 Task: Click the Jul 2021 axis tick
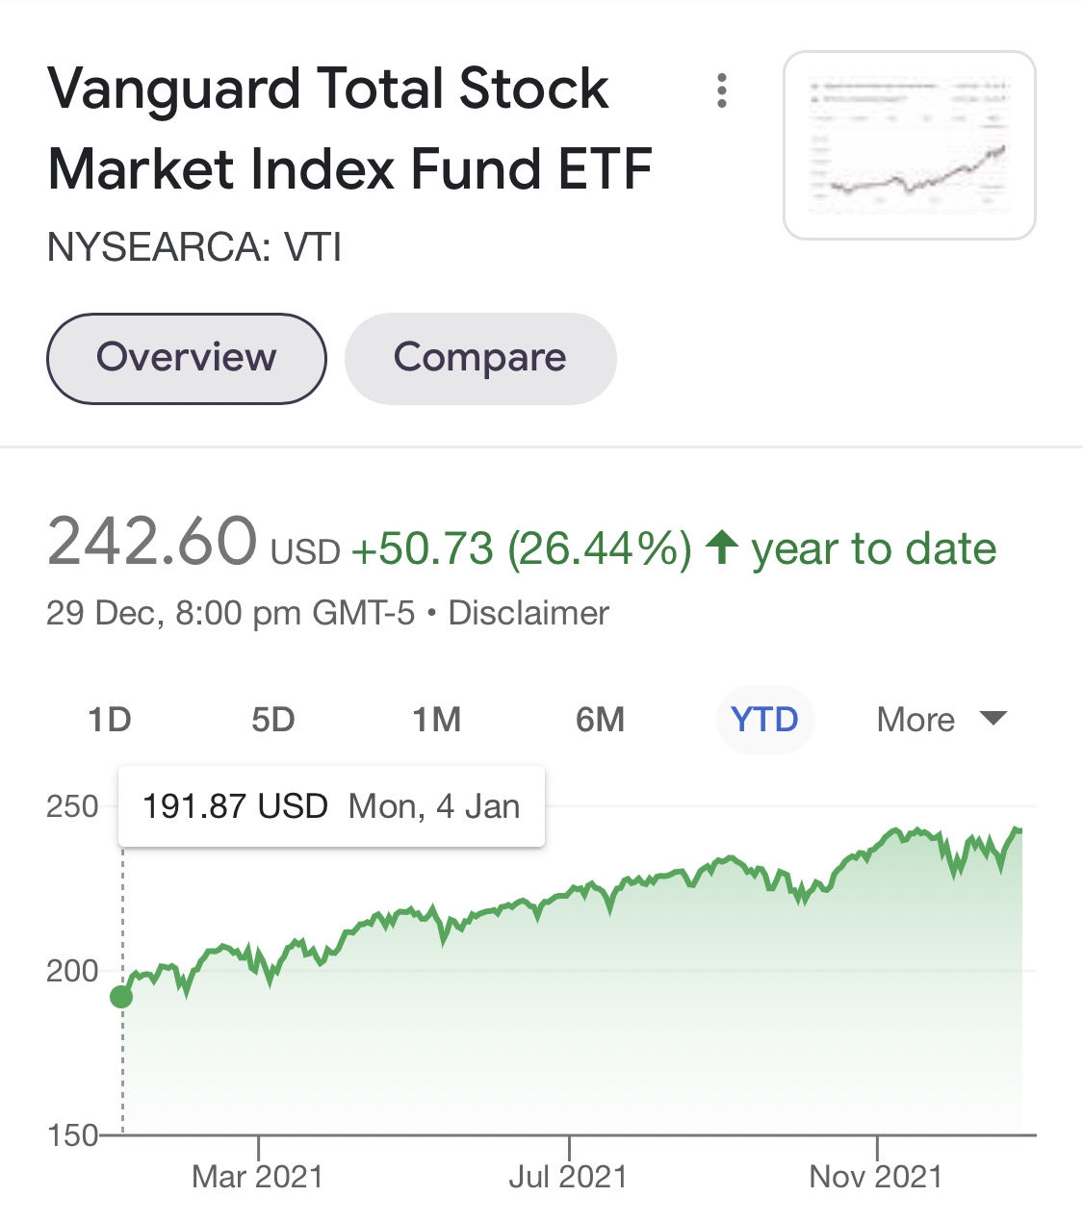[568, 1176]
